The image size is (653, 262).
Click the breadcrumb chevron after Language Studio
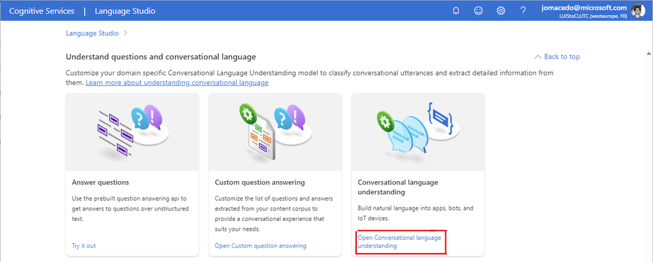click(126, 33)
